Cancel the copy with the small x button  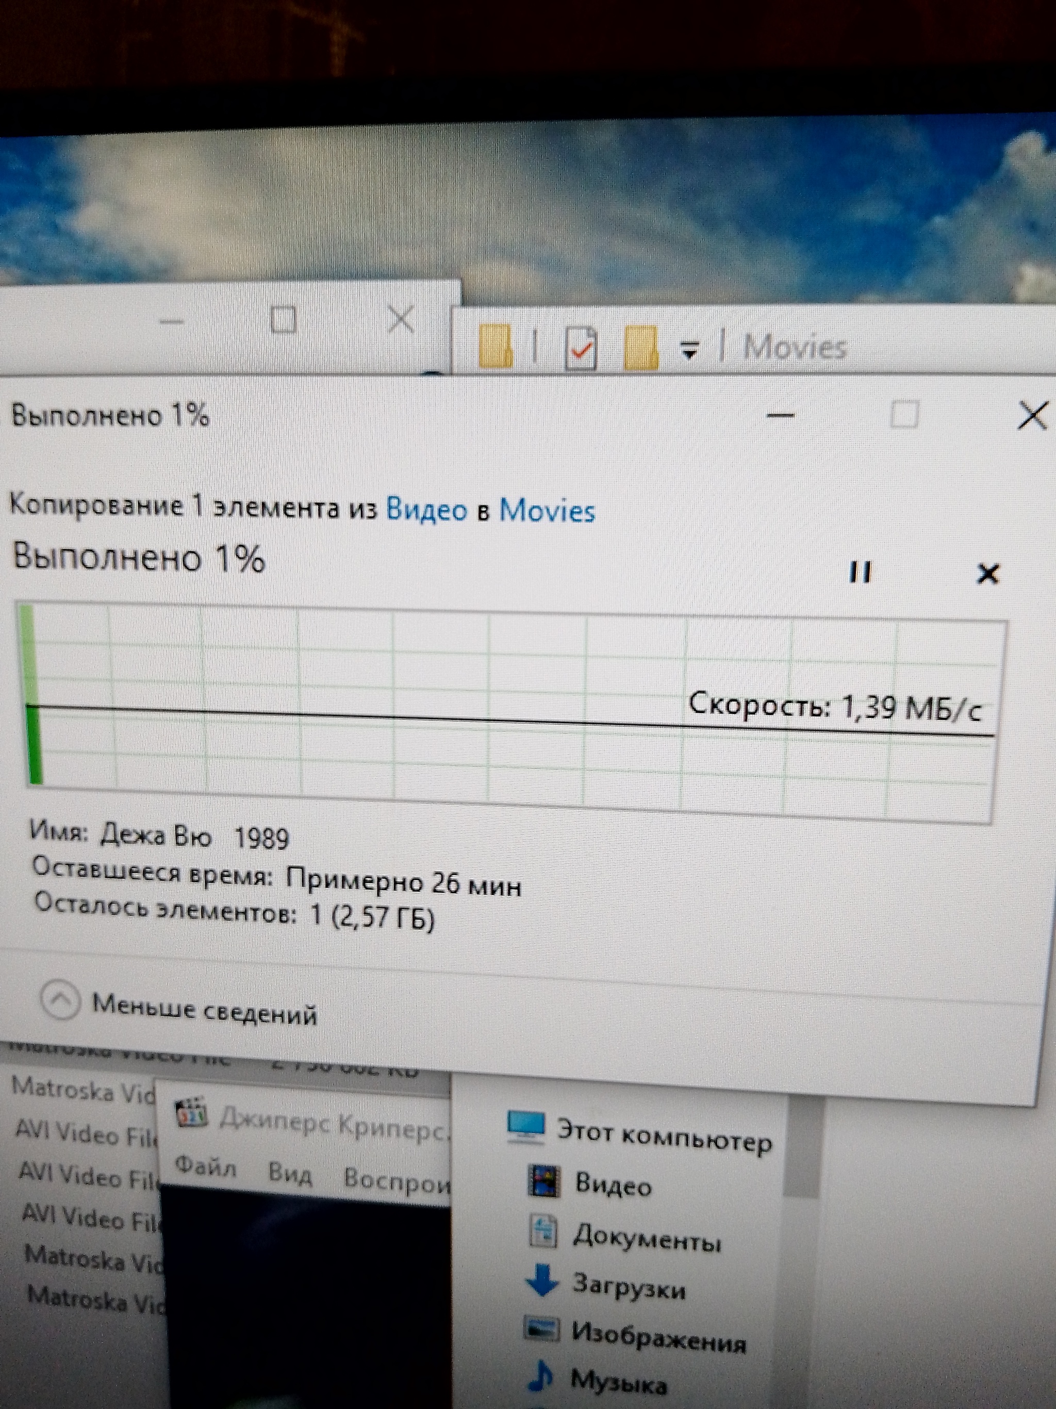pos(987,574)
